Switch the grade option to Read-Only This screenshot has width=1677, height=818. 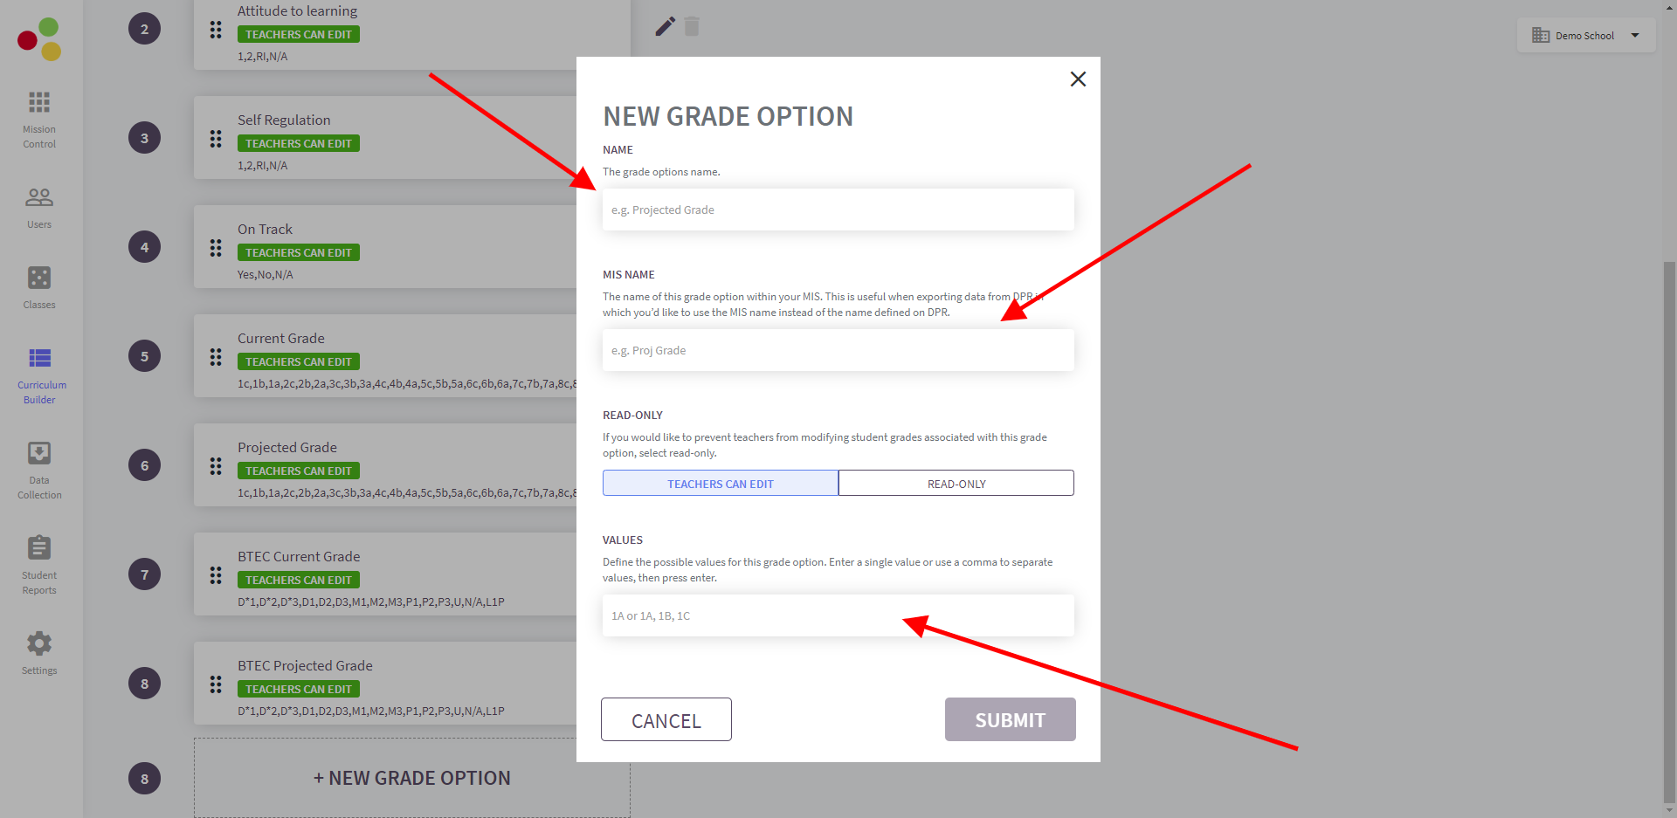click(x=956, y=484)
